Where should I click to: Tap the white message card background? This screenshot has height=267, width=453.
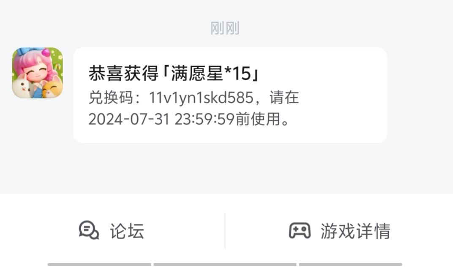click(230, 95)
